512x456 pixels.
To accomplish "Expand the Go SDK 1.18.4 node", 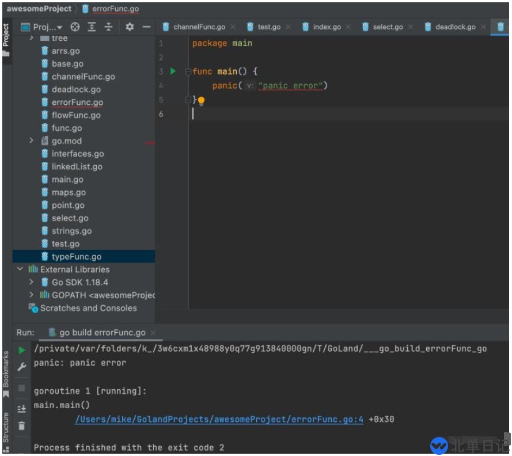I will tap(32, 282).
